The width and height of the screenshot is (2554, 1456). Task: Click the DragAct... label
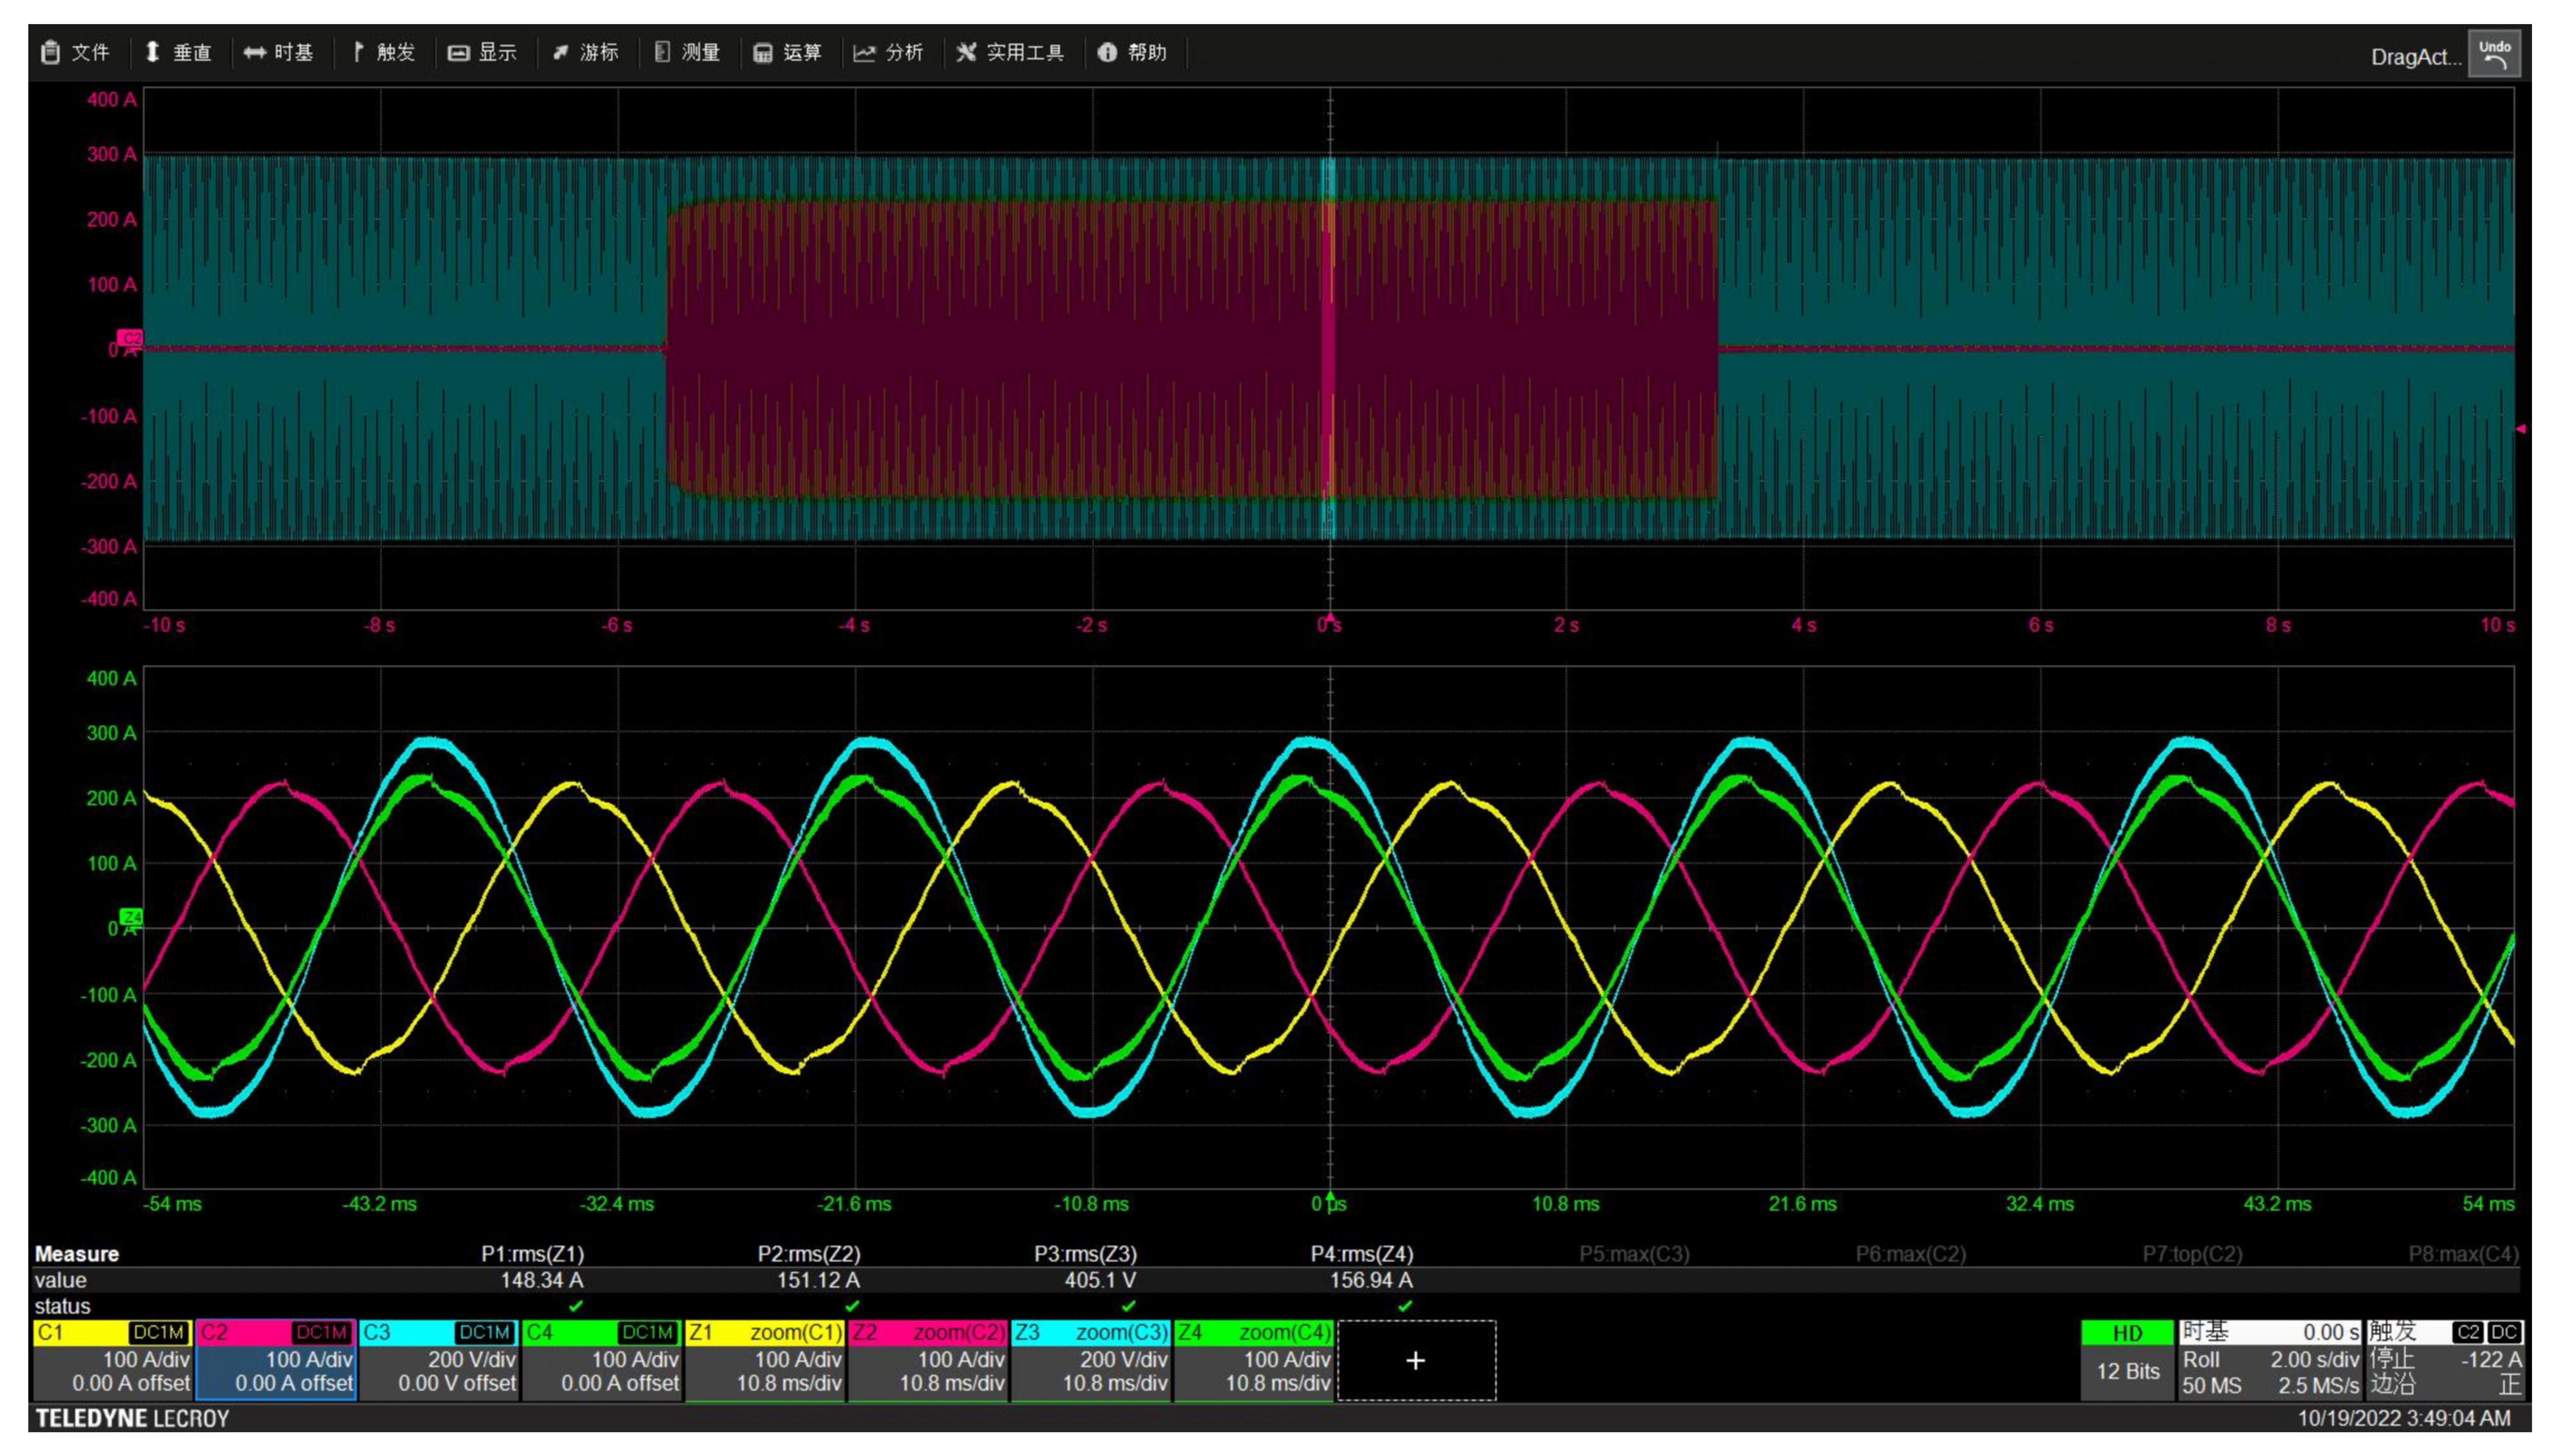pyautogui.click(x=2416, y=57)
